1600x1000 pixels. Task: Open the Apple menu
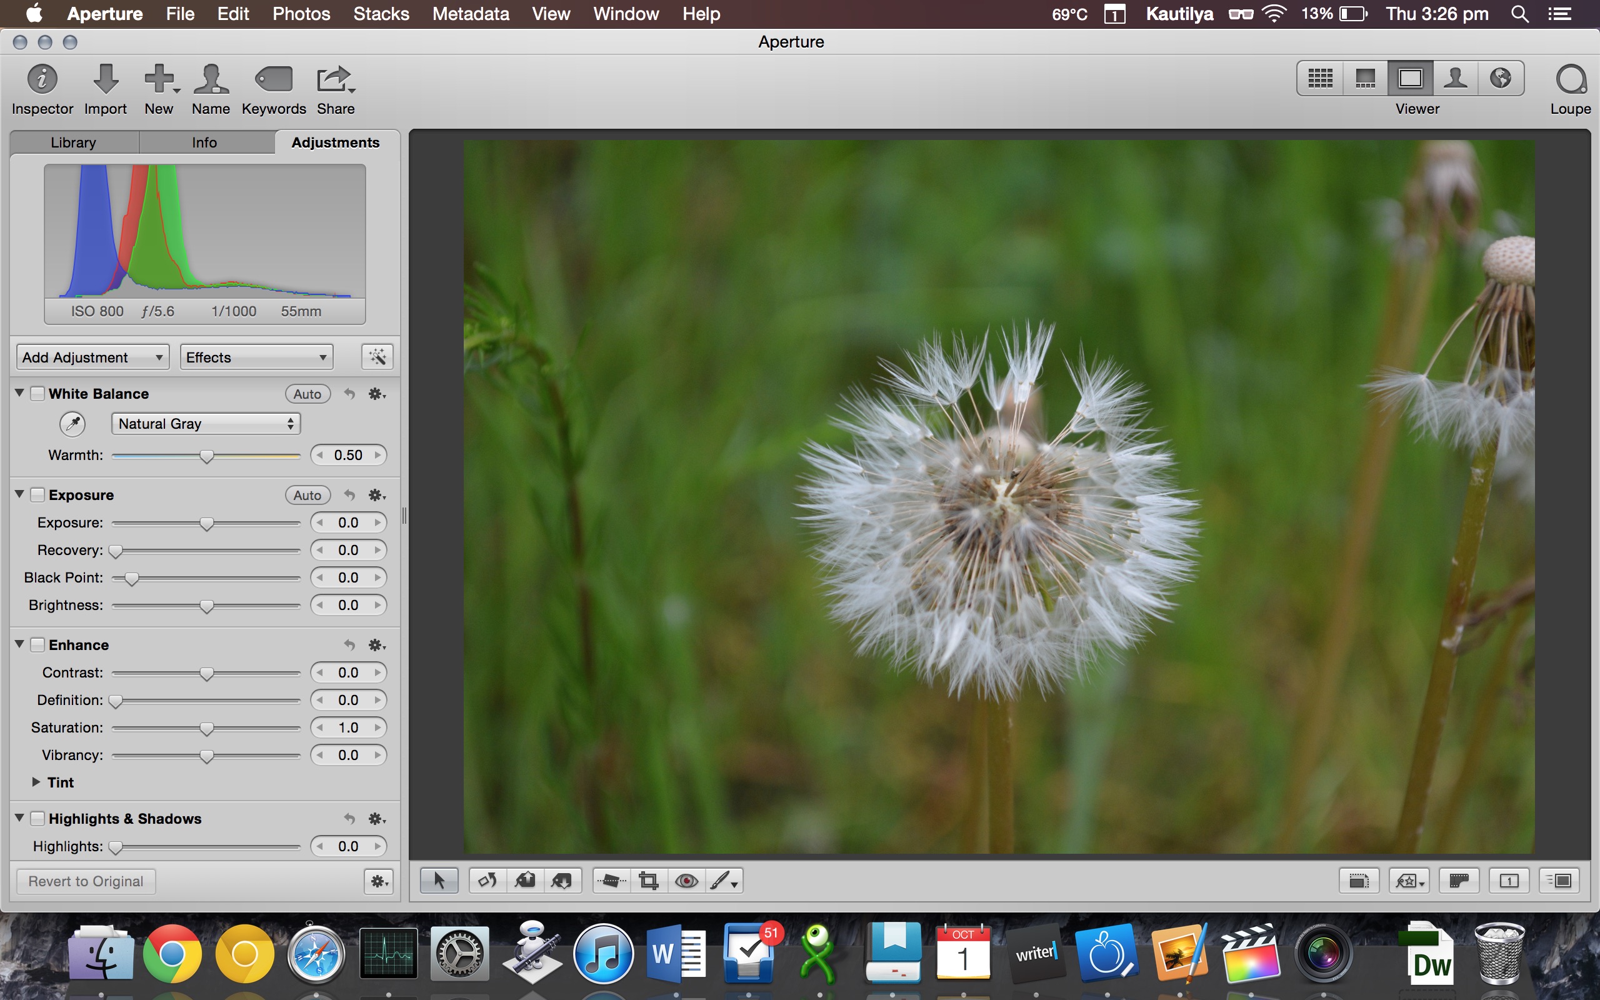click(x=34, y=13)
